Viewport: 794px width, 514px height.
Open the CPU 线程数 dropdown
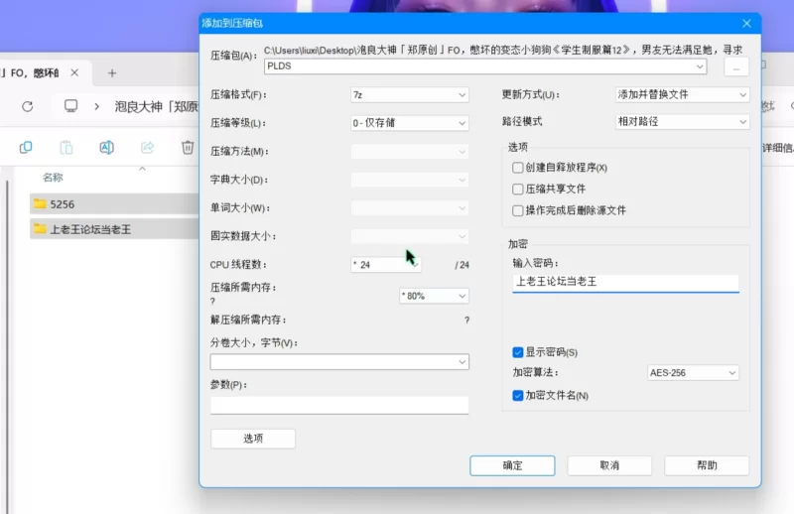coord(385,264)
